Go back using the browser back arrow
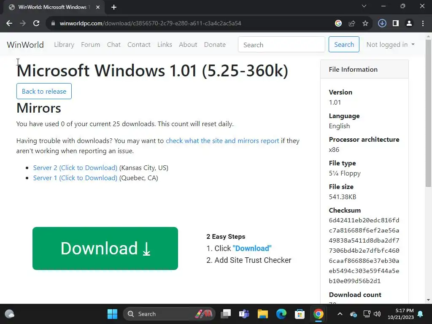432x324 pixels. pyautogui.click(x=9, y=24)
